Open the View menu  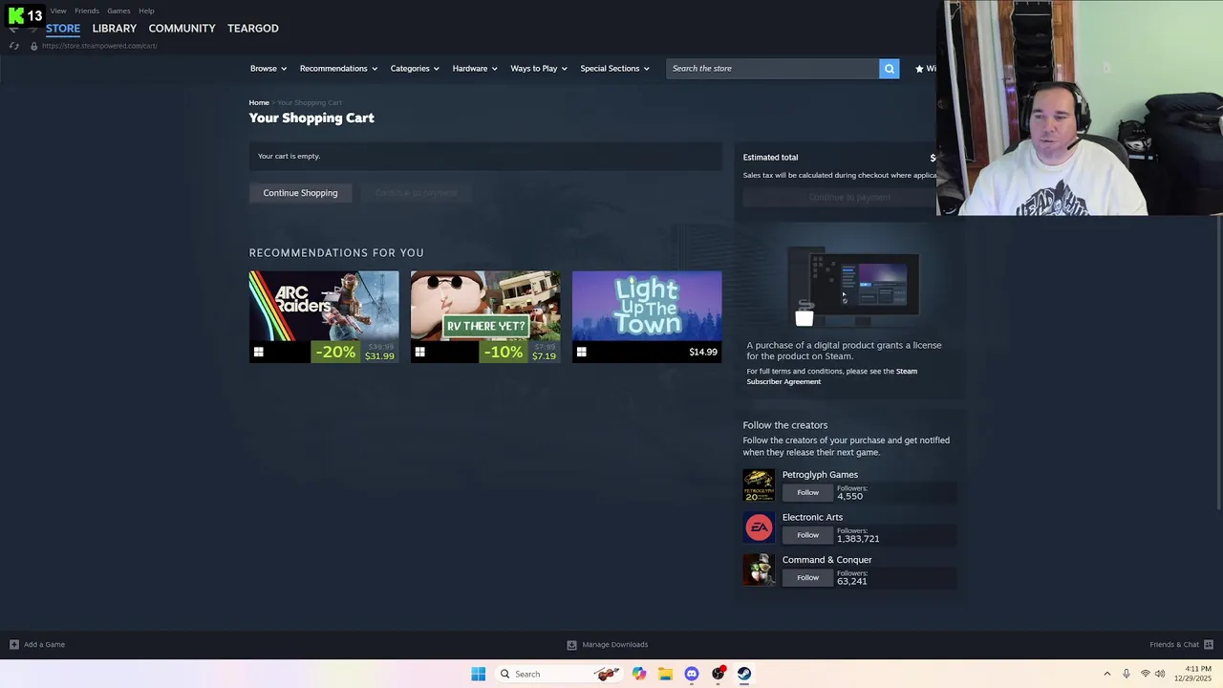click(58, 11)
